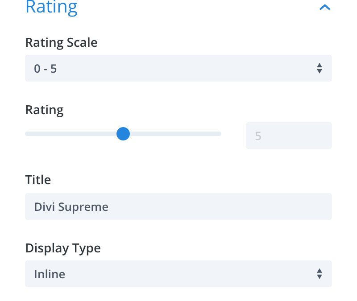Click the Display Type up-down arrows icon
This screenshot has width=357, height=301.
[x=320, y=274]
